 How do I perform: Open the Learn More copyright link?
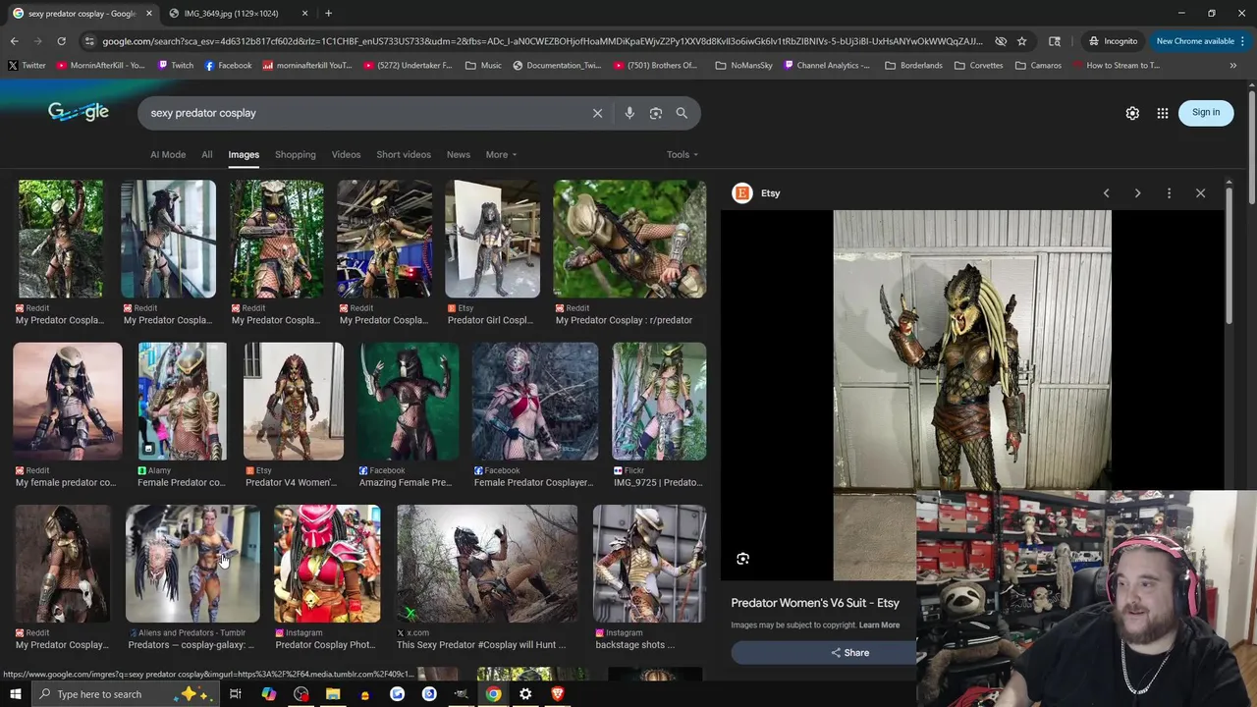tap(879, 625)
